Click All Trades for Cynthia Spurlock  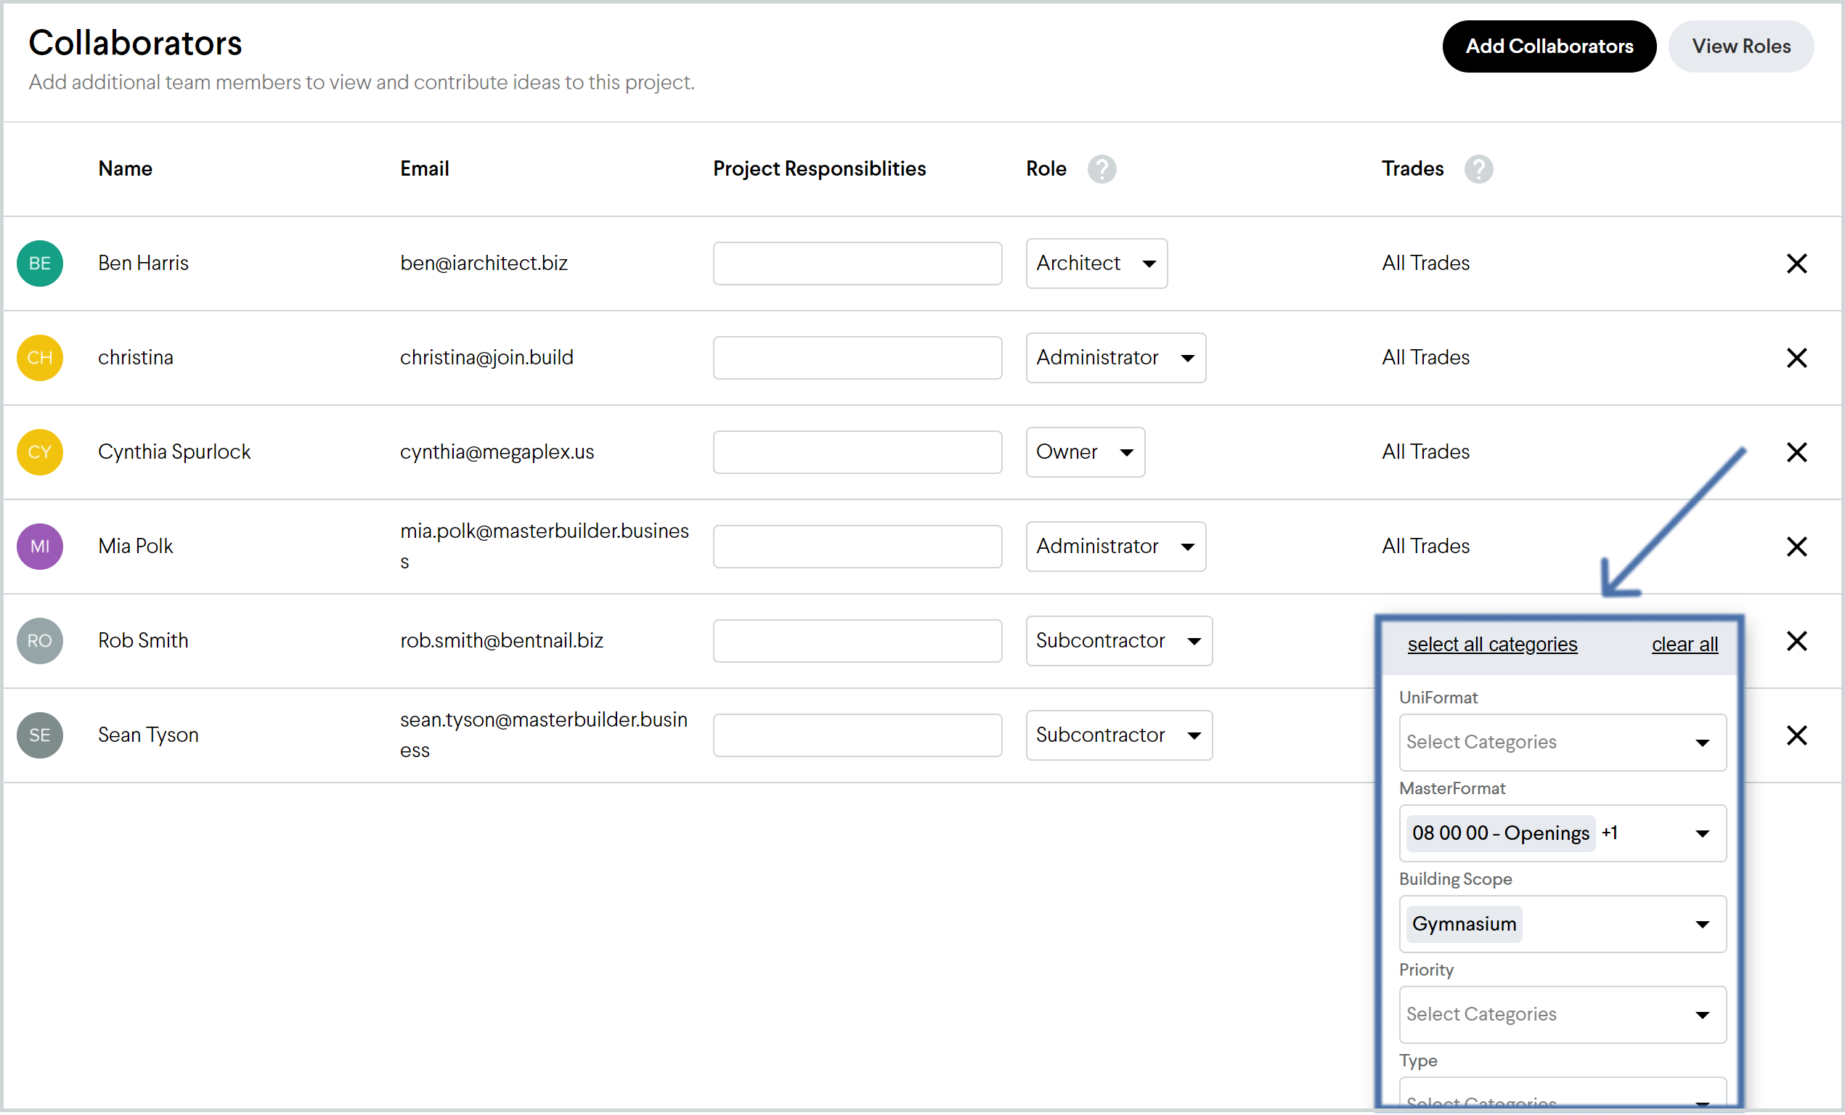click(x=1426, y=452)
